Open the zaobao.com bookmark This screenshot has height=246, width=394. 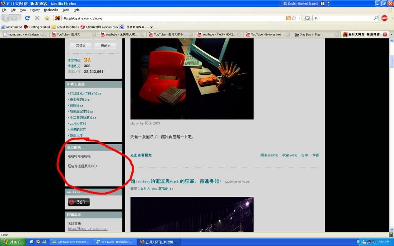coord(99,27)
